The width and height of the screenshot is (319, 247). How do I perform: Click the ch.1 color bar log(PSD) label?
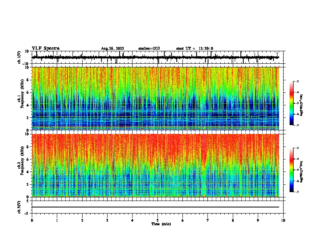click(x=301, y=105)
